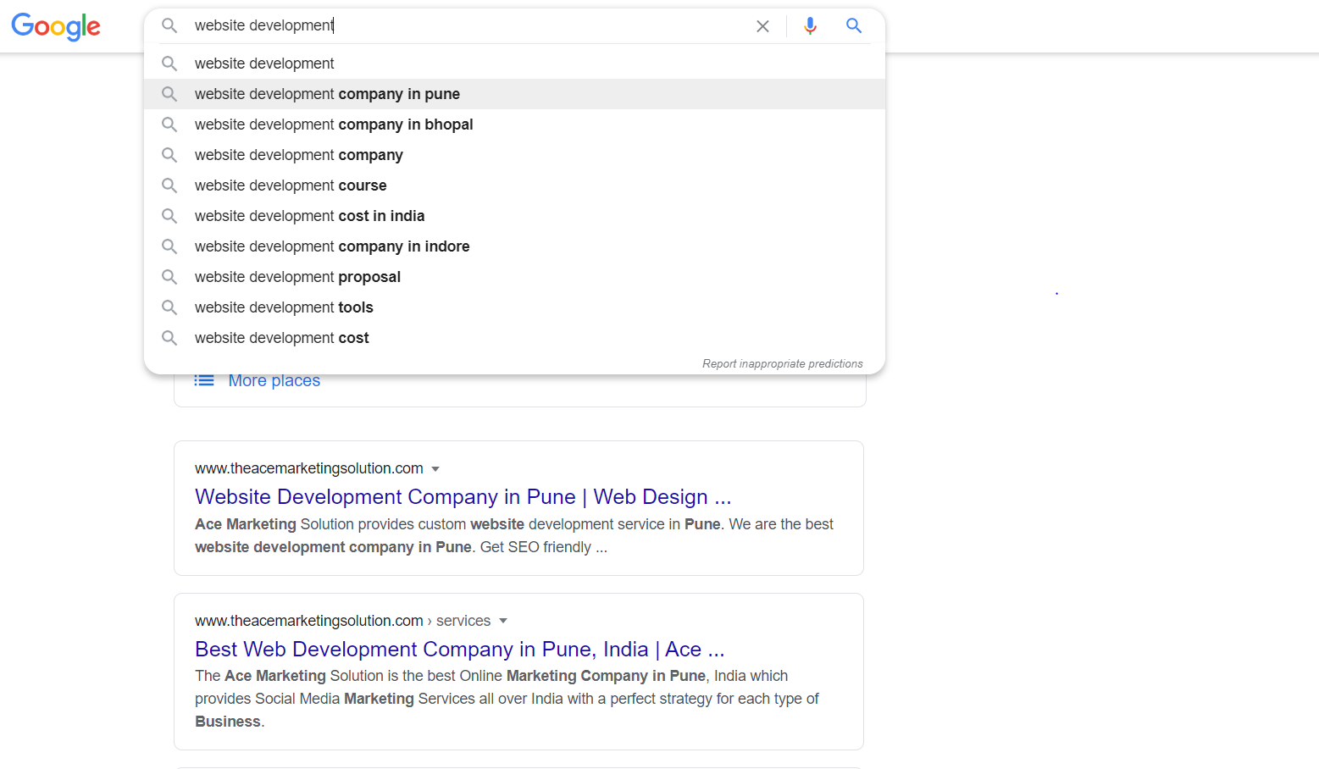Click the 'www.theacemarketingsolution.com › services' URL text
Screen dimensions: 1319x769
click(x=342, y=621)
